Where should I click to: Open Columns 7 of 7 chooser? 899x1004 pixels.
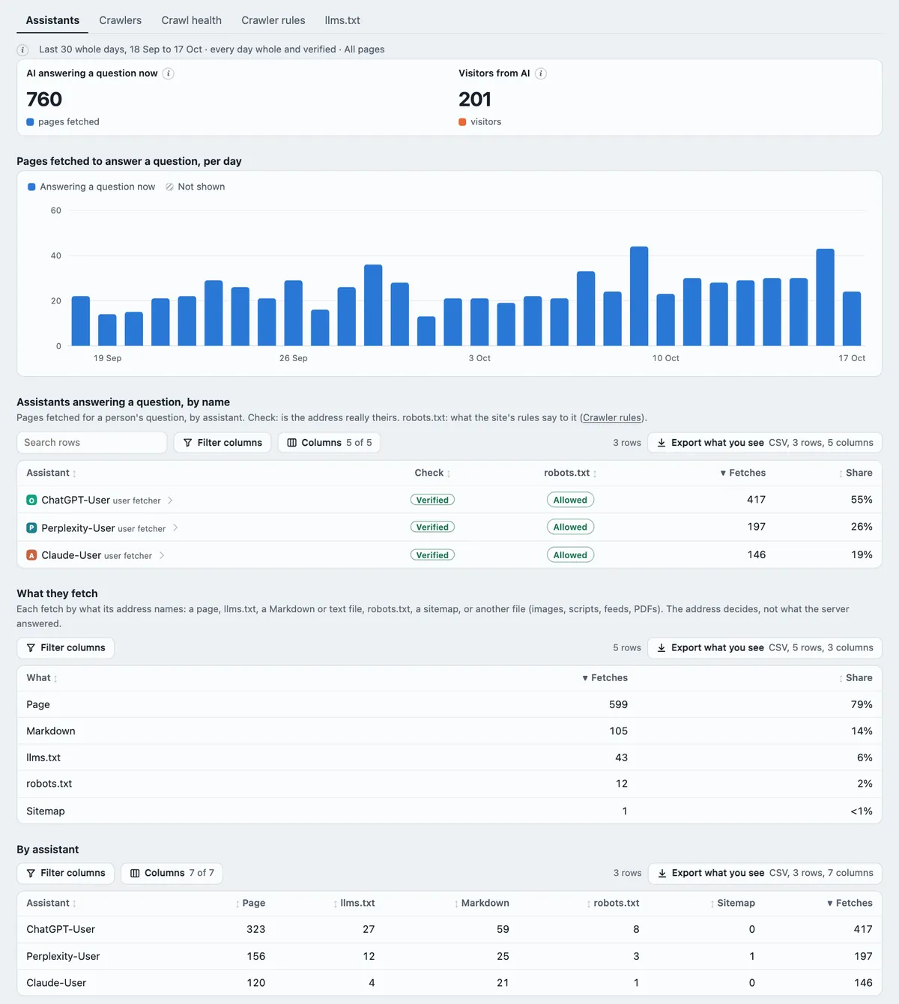172,873
